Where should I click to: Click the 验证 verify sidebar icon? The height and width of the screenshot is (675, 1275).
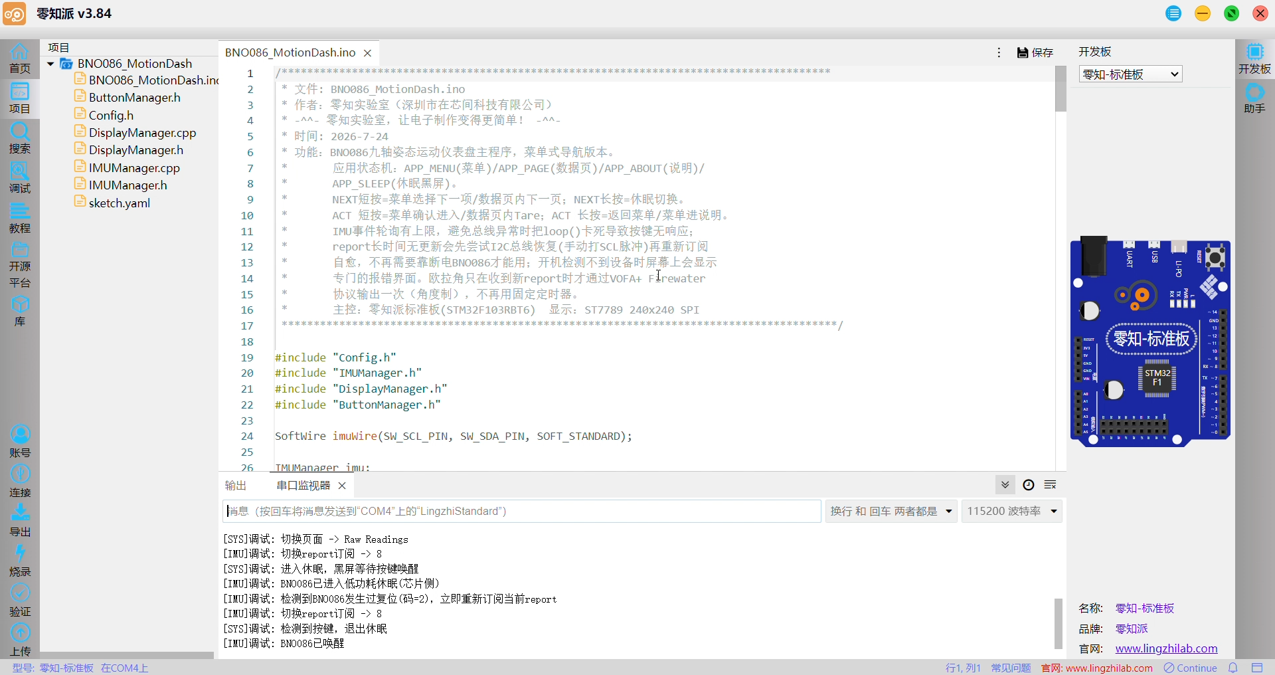(x=19, y=601)
